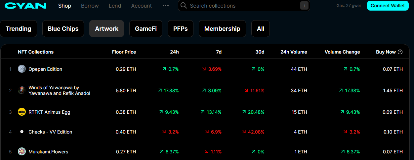This screenshot has width=414, height=160.
Task: Click the CYAN logo
Action: (26, 6)
